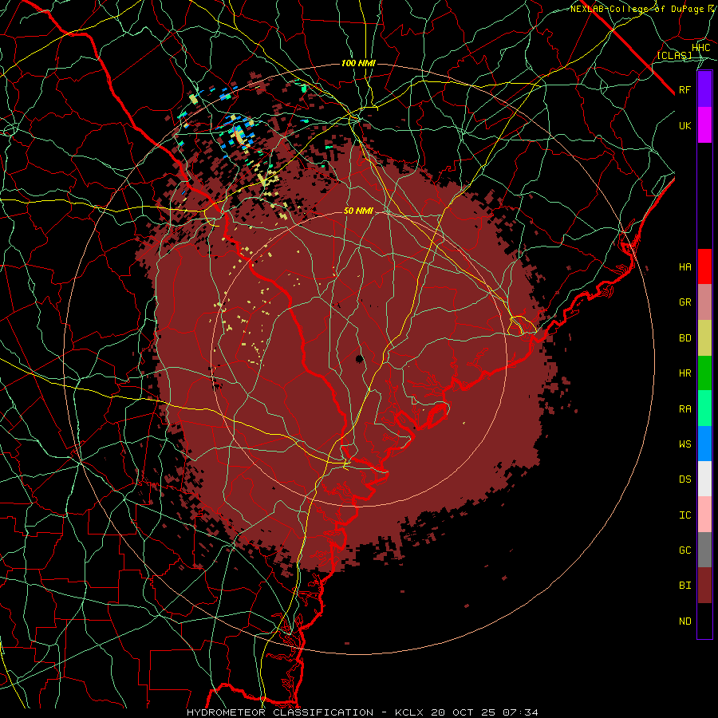Click the RA light-green legend swatch

[x=704, y=408]
